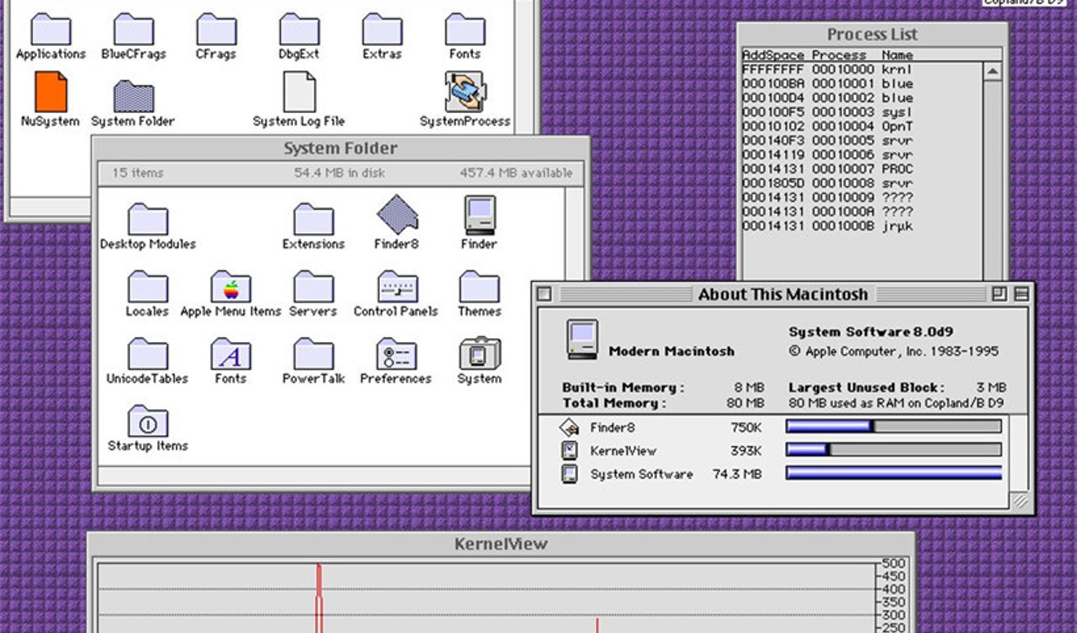Click the AddSpace column header
1077x633 pixels.
point(773,55)
